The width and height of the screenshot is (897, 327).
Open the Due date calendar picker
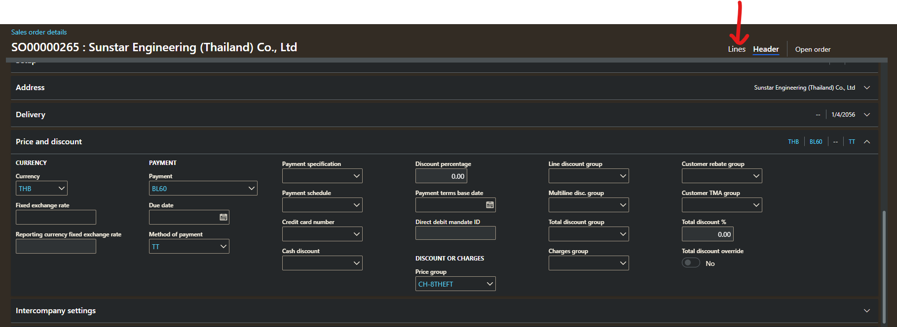click(224, 217)
